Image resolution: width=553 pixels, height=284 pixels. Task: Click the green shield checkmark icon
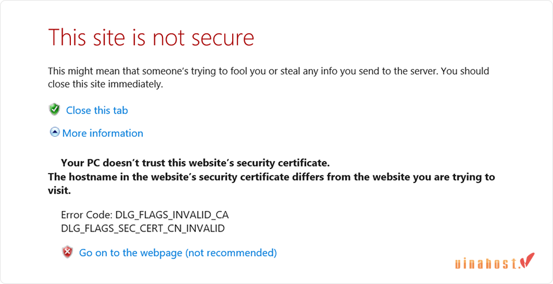54,109
